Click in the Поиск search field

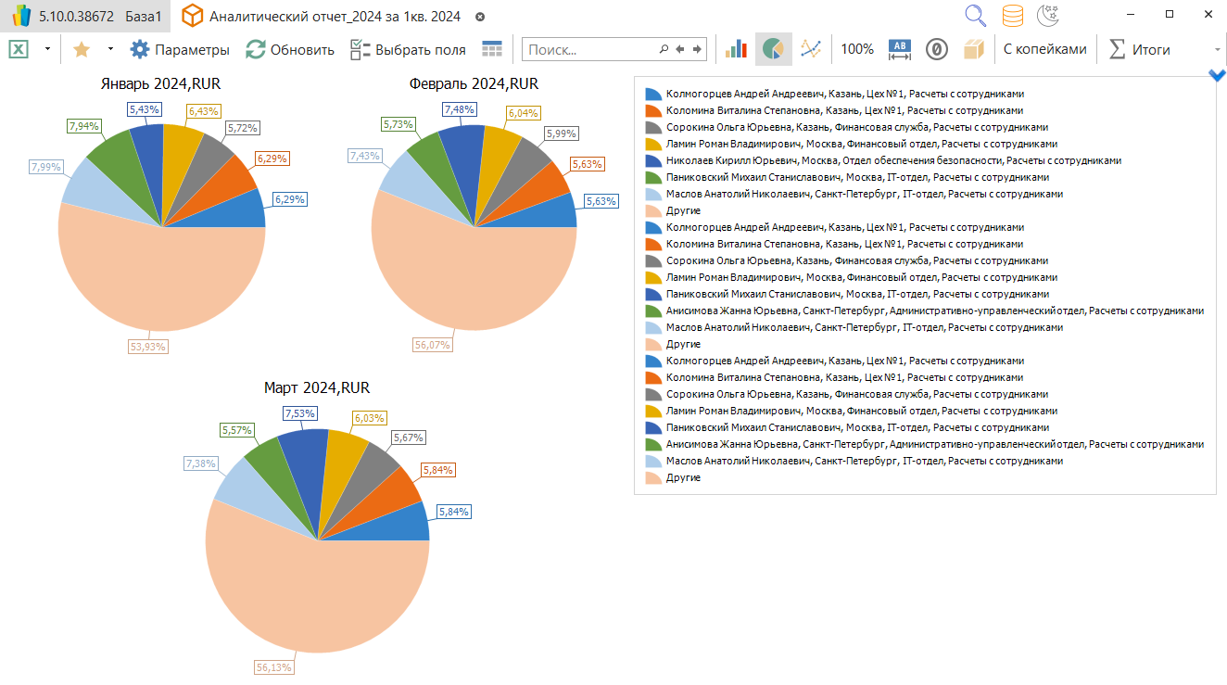591,49
